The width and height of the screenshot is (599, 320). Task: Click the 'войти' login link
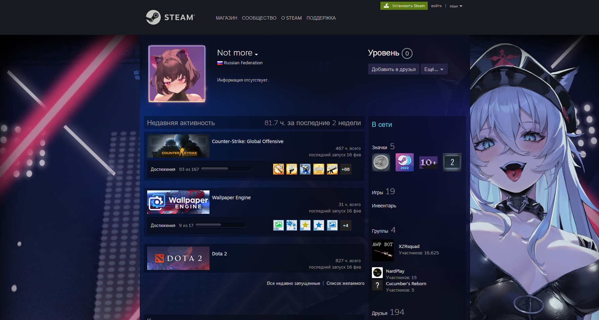click(436, 6)
